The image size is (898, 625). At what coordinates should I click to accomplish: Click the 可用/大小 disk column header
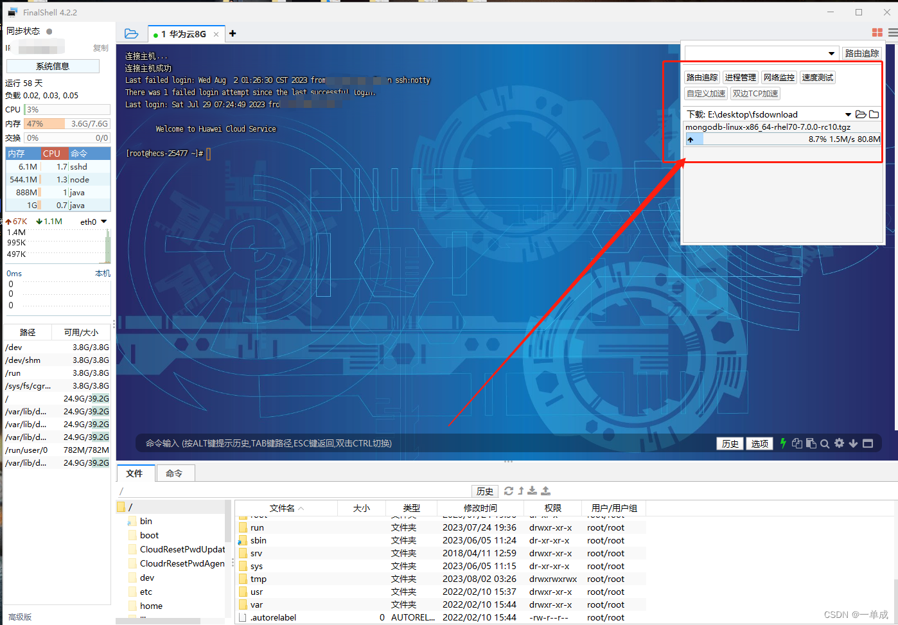point(81,333)
